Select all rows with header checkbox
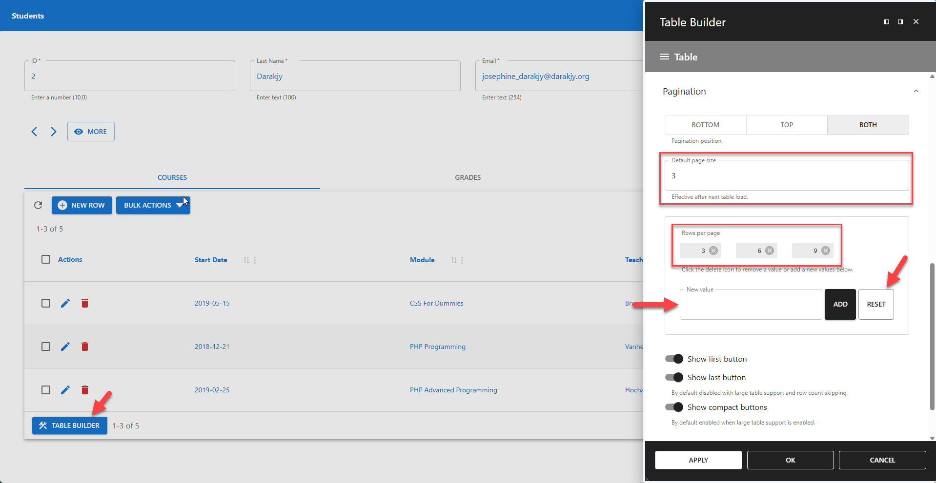 45,259
